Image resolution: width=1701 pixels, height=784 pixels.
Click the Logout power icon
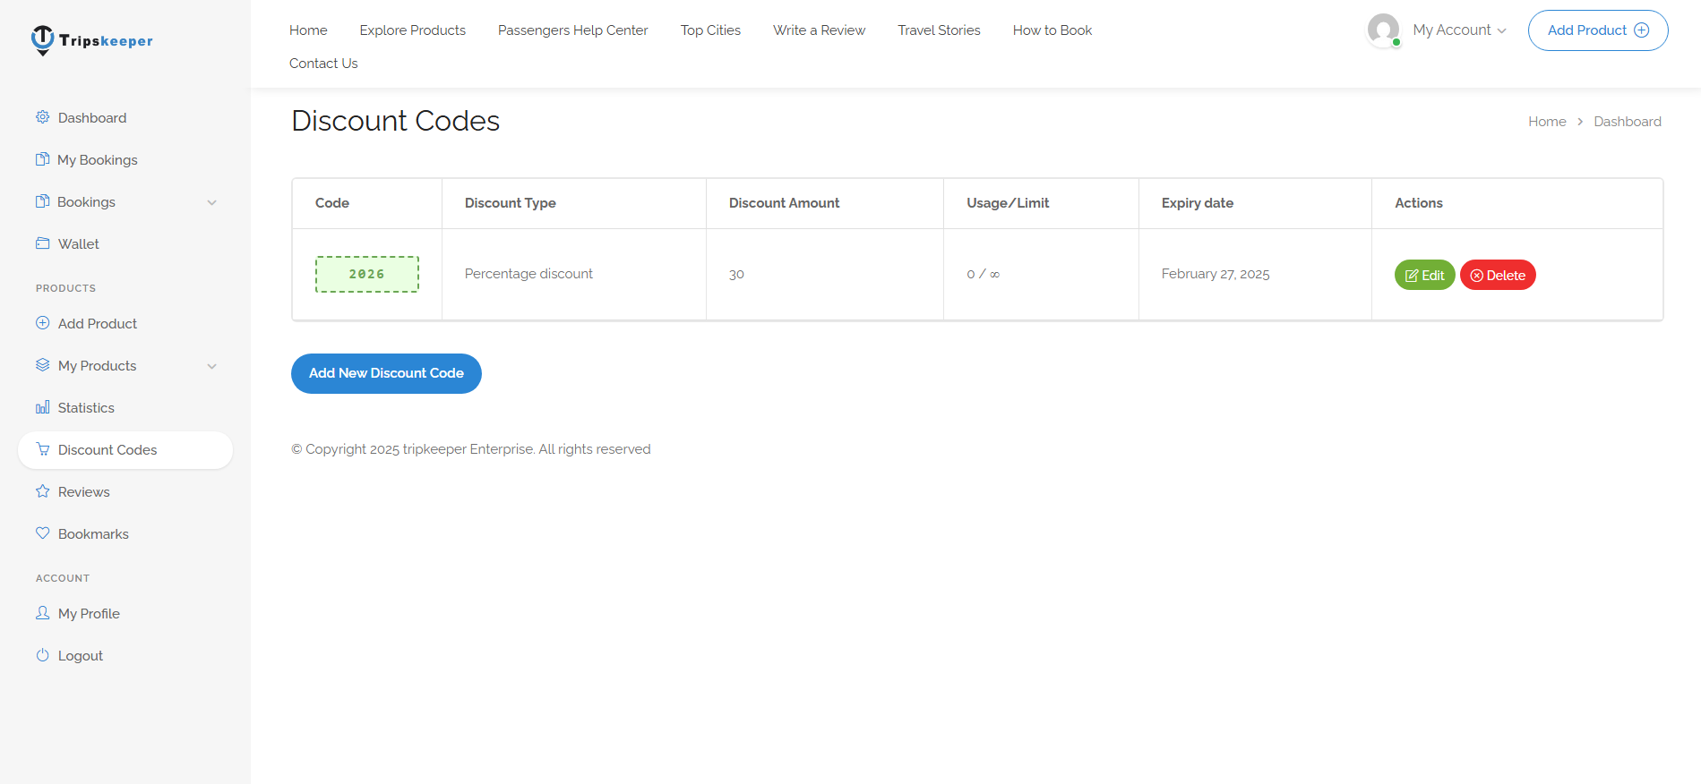click(42, 655)
